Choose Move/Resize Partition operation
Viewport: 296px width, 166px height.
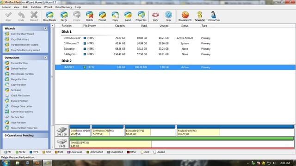coord(22,74)
